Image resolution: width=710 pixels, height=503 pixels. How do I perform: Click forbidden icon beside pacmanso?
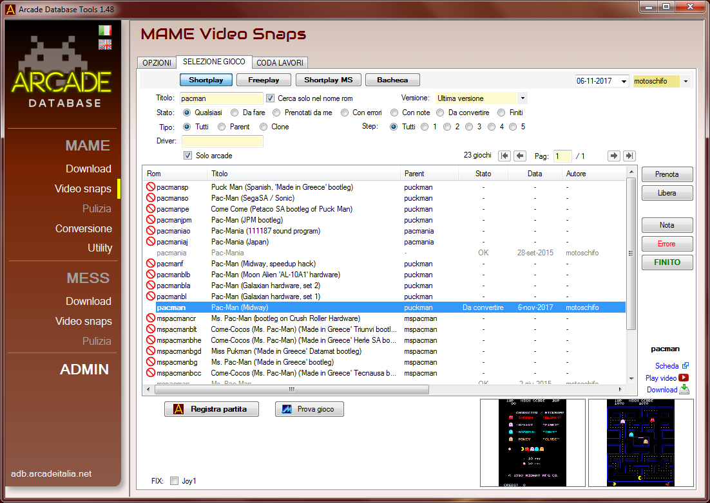point(151,197)
